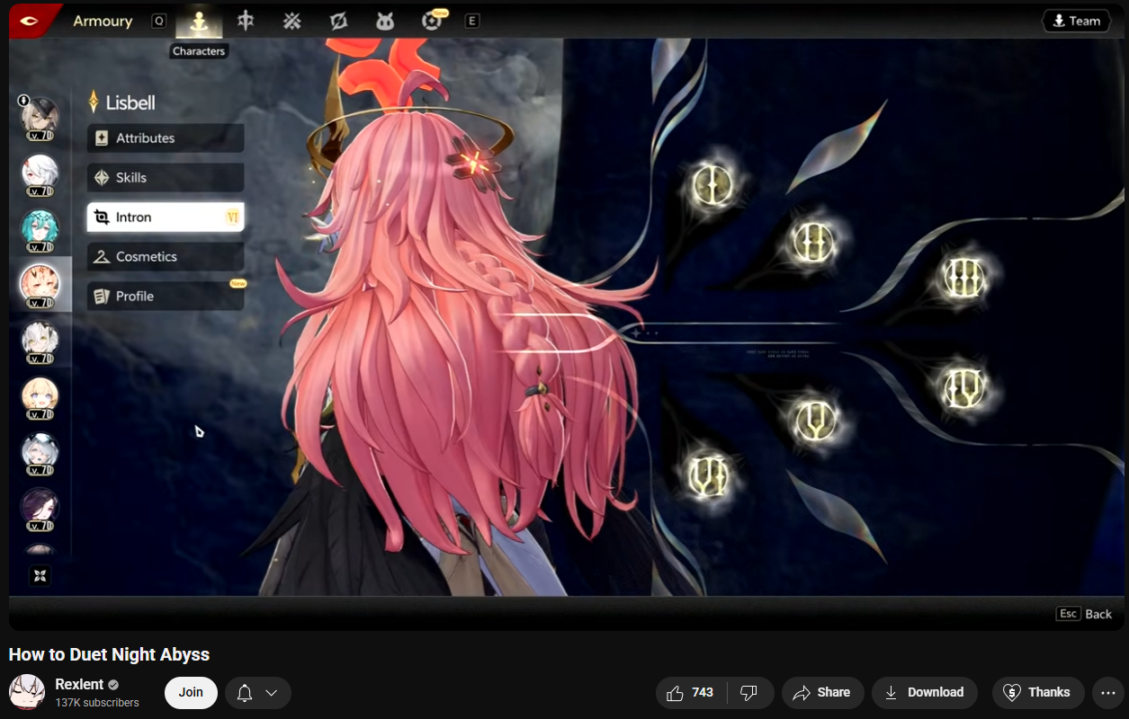Open Lisbell's Attributes panel
Screen dimensions: 1129x719
point(166,138)
